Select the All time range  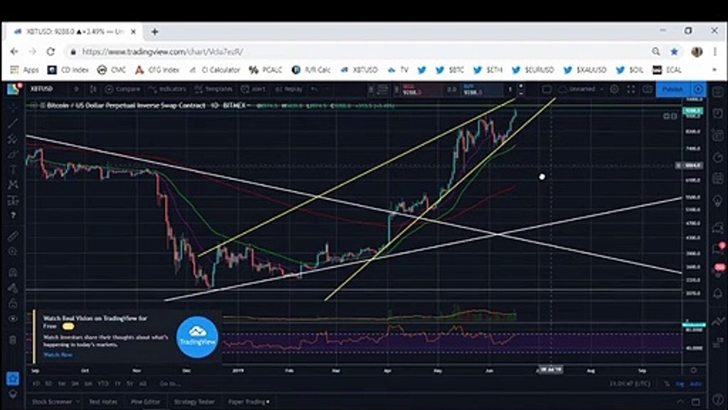[x=143, y=384]
